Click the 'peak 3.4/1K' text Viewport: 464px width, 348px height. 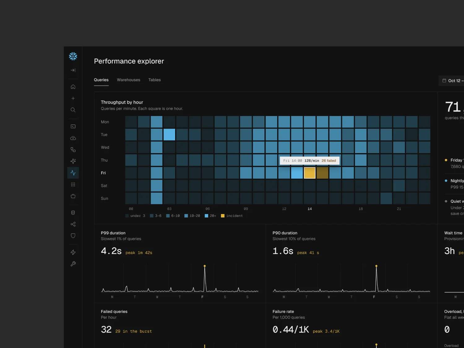pos(326,331)
